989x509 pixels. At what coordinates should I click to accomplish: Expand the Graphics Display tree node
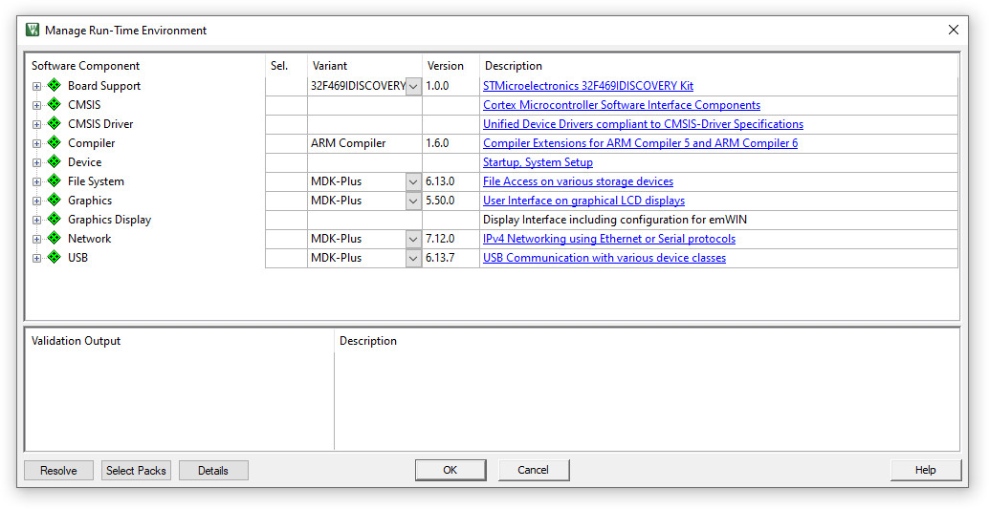coord(36,220)
